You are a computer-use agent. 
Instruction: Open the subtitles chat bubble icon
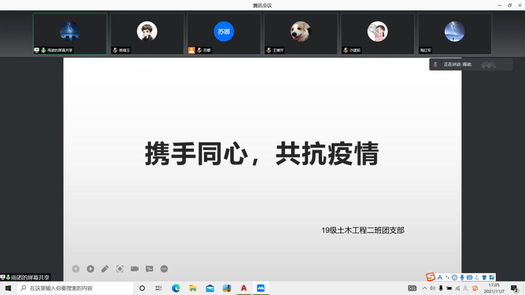[149, 269]
